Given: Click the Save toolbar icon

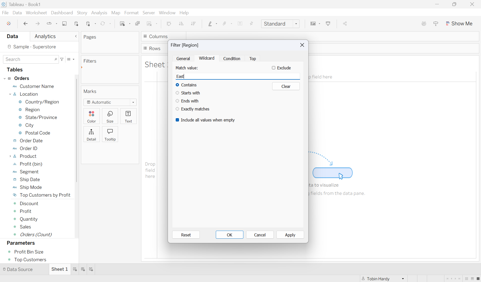Looking at the screenshot, I should [x=64, y=24].
